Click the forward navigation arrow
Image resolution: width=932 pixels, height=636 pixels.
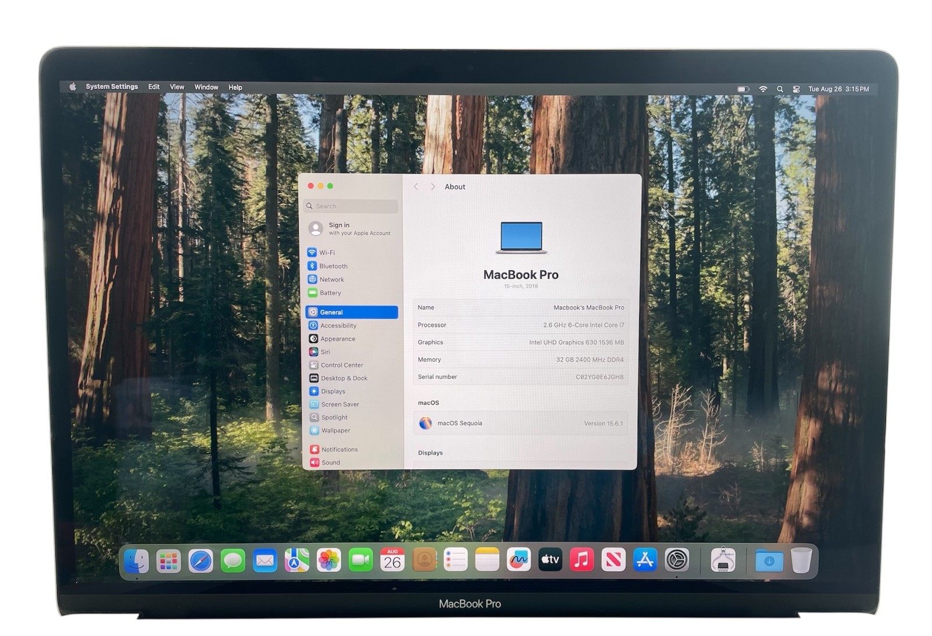[433, 187]
